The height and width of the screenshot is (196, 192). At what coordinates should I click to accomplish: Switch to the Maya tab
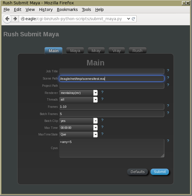coord(75,50)
